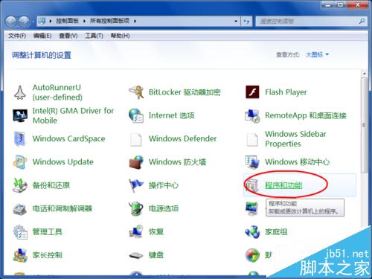Open the 程序和功能 icon
The image size is (372, 279).
point(252,185)
